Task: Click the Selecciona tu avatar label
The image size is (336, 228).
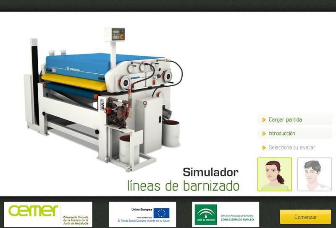Action: 291,148
